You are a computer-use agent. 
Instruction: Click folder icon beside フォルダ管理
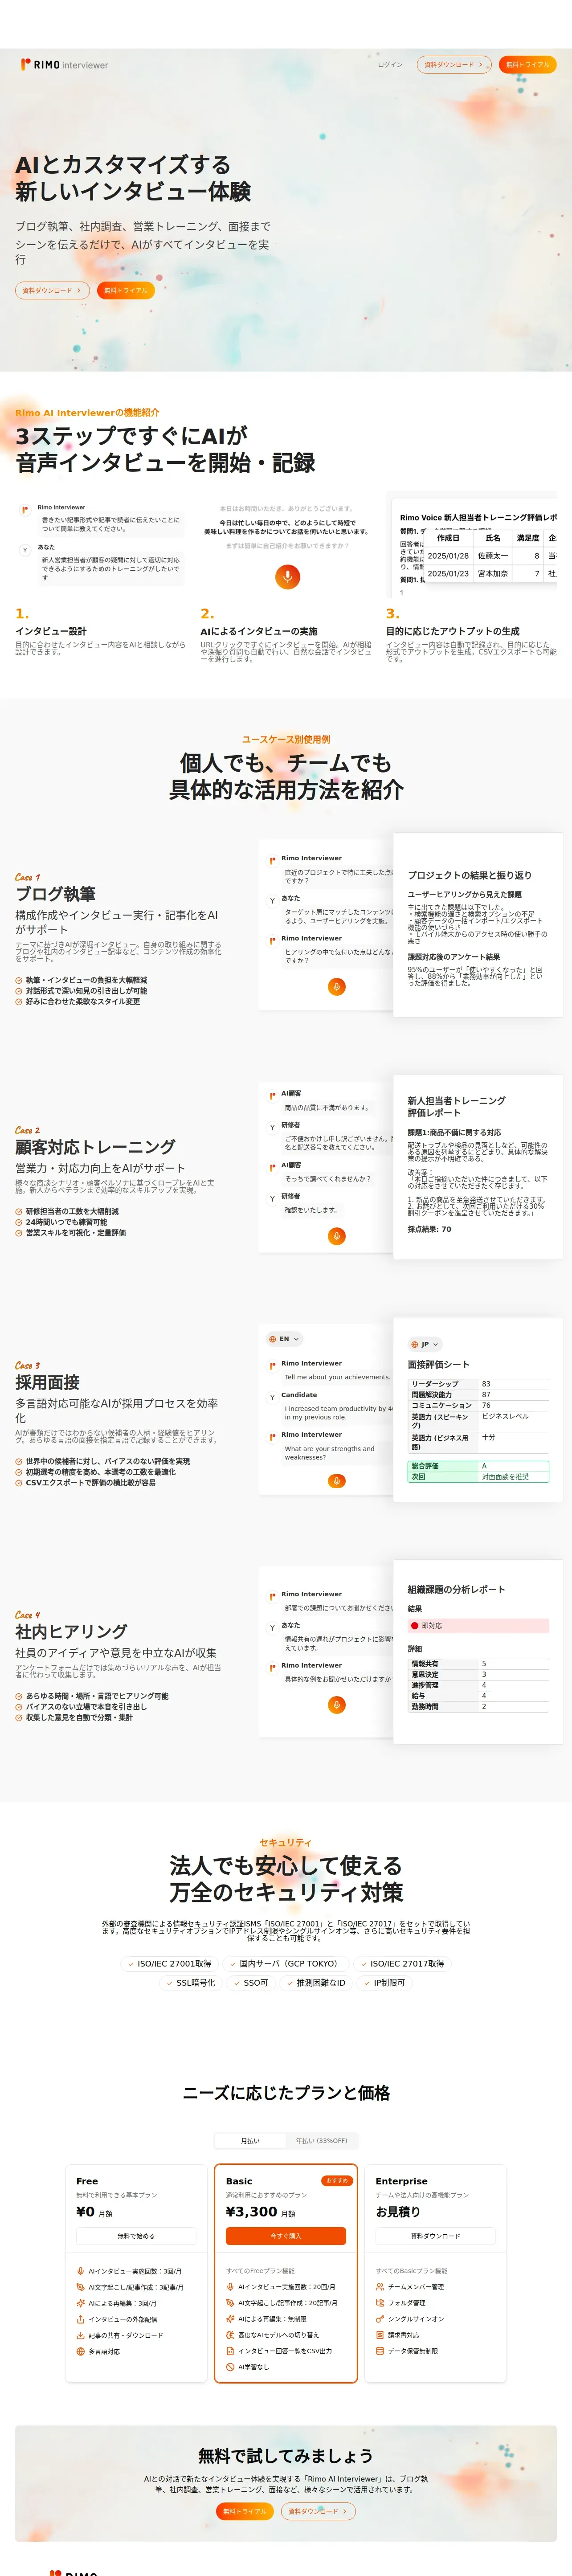tap(380, 2303)
